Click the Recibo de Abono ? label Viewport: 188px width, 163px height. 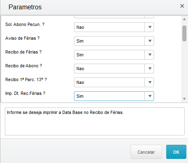pos(23,66)
